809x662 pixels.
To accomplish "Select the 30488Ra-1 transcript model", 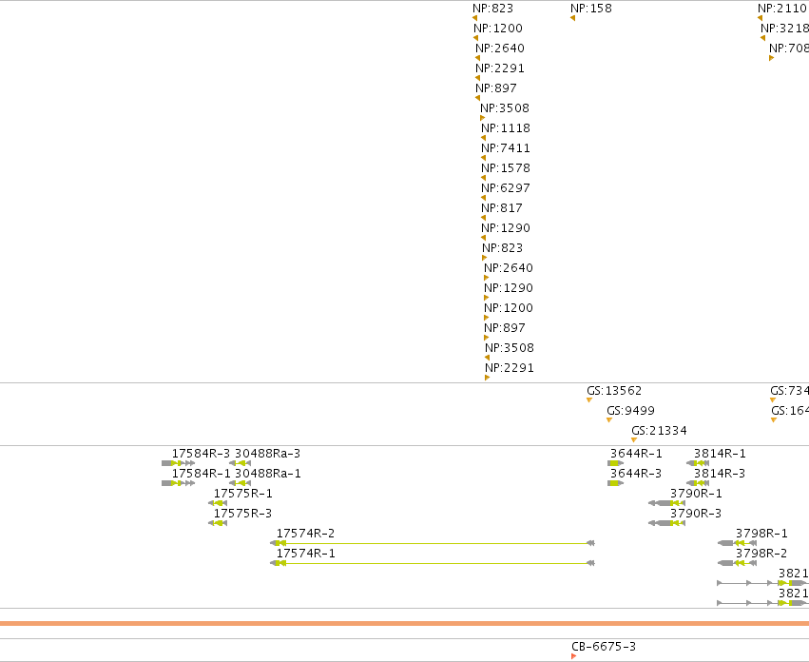I will click(x=240, y=483).
